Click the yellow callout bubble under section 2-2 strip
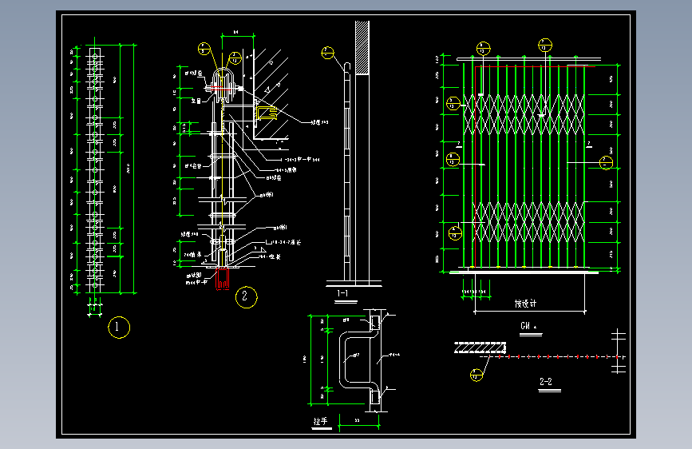The height and width of the screenshot is (449, 692). (x=476, y=375)
